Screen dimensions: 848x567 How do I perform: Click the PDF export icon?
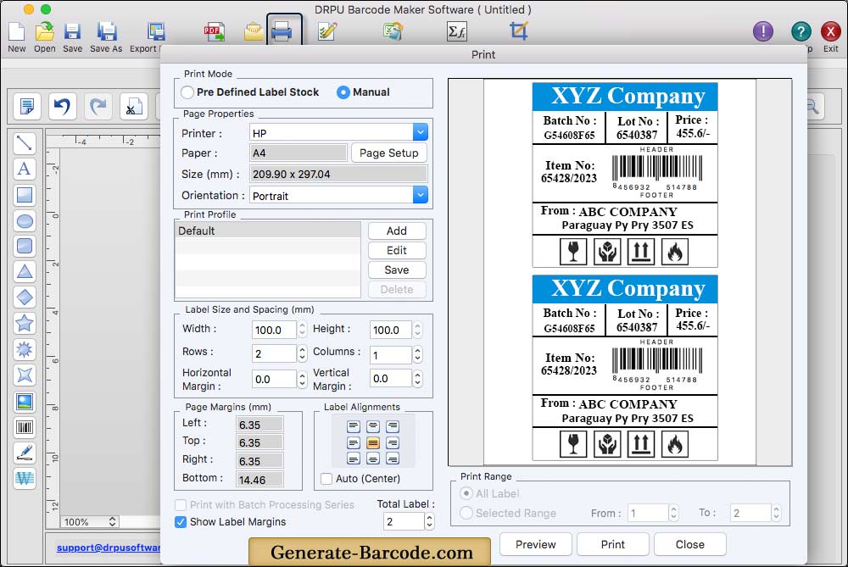pyautogui.click(x=215, y=32)
